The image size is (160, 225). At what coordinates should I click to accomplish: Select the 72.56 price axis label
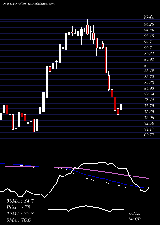coord(149,123)
